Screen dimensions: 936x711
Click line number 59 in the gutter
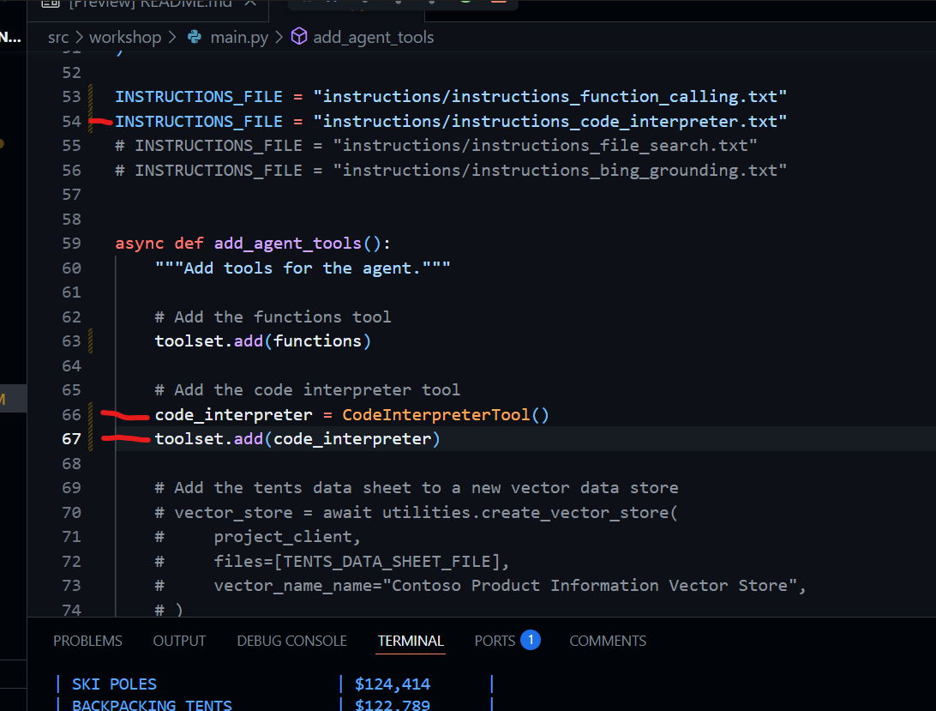tap(72, 244)
